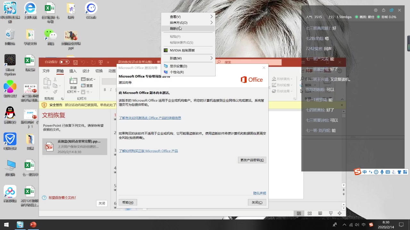The width and height of the screenshot is (410, 230).
Task: Switch to Slide Sorter view icon
Action: pyautogui.click(x=309, y=213)
